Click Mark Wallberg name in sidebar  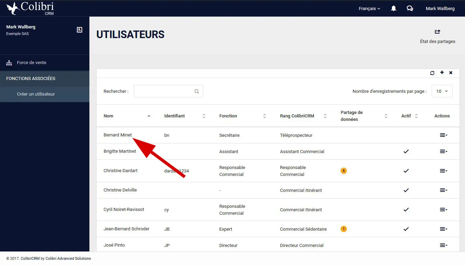[21, 27]
